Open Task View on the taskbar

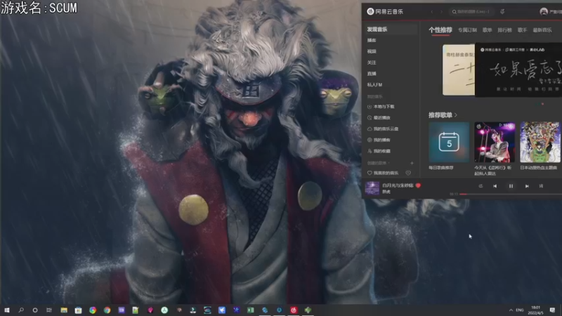(x=49, y=310)
